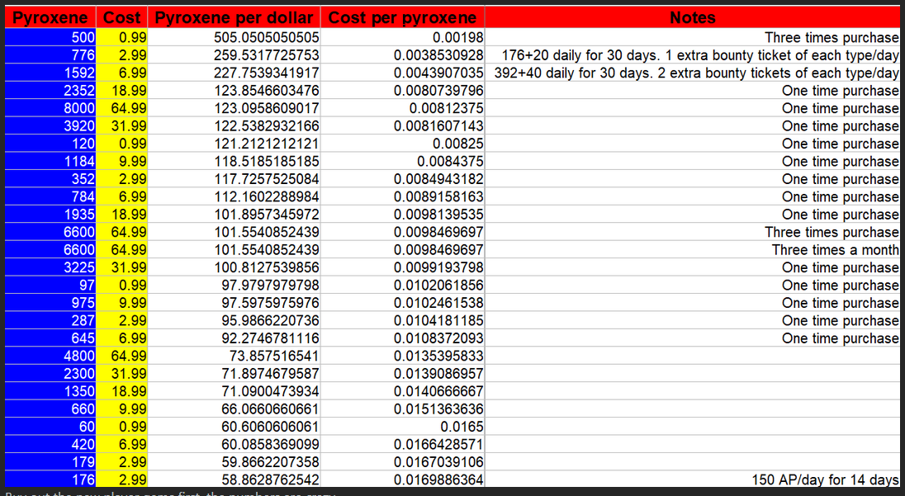The image size is (905, 496).
Task: Select the 352 pyroxene cell
Action: [x=50, y=179]
